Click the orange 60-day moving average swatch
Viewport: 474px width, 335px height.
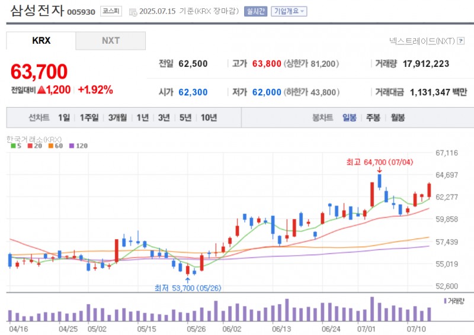click(x=51, y=146)
